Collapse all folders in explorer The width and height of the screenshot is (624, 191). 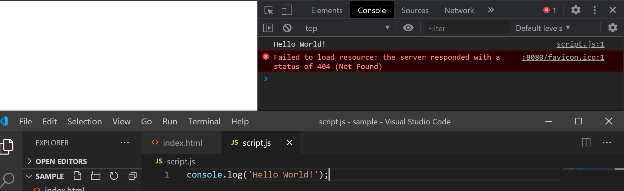(133, 176)
